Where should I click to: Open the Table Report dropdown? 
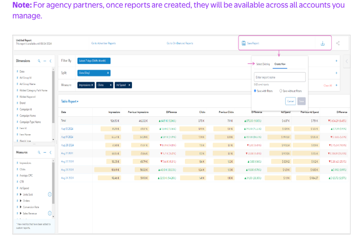tap(70, 101)
